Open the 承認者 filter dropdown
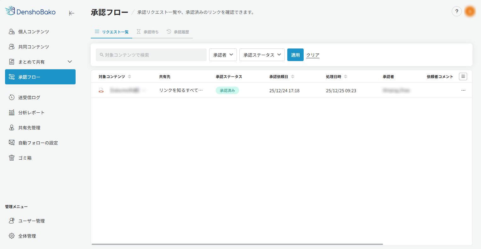 223,55
